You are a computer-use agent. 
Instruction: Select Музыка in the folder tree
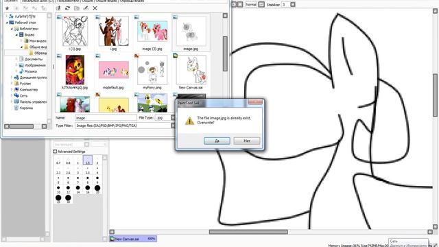31,71
